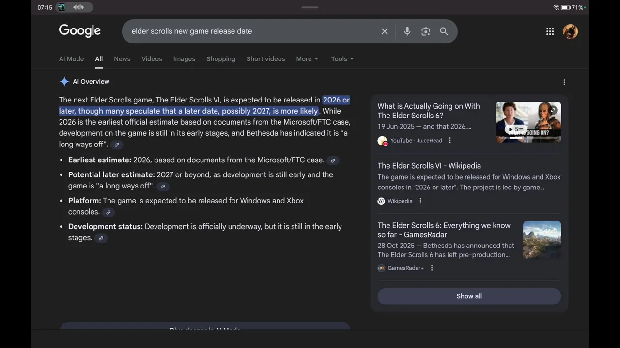The height and width of the screenshot is (348, 620).
Task: Open source link after Earliest estimate bullet
Action: [x=333, y=160]
